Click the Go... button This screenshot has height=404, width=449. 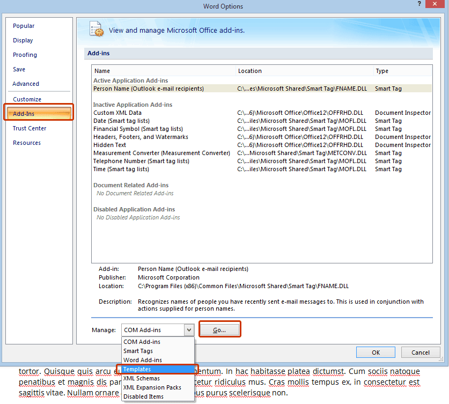tap(219, 330)
